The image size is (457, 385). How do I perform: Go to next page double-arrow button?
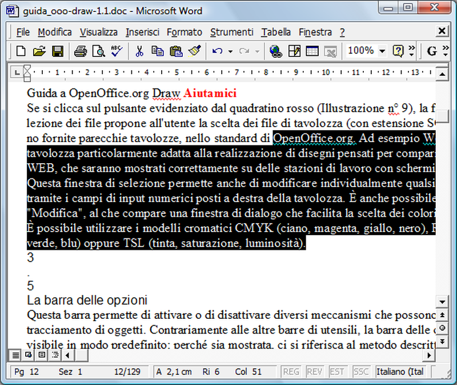click(442, 341)
